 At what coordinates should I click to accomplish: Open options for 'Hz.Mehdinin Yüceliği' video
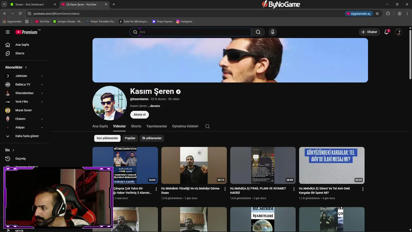pos(225,189)
